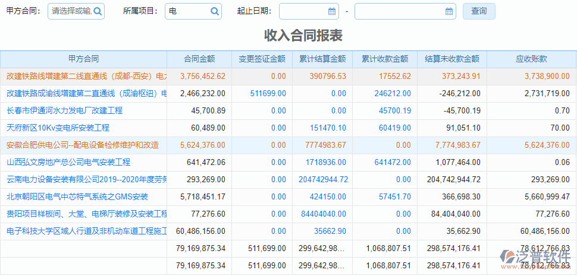Open contract 安徽合肥供电公司--配电设备检修维护和改造
The width and height of the screenshot is (577, 276).
coord(83,145)
